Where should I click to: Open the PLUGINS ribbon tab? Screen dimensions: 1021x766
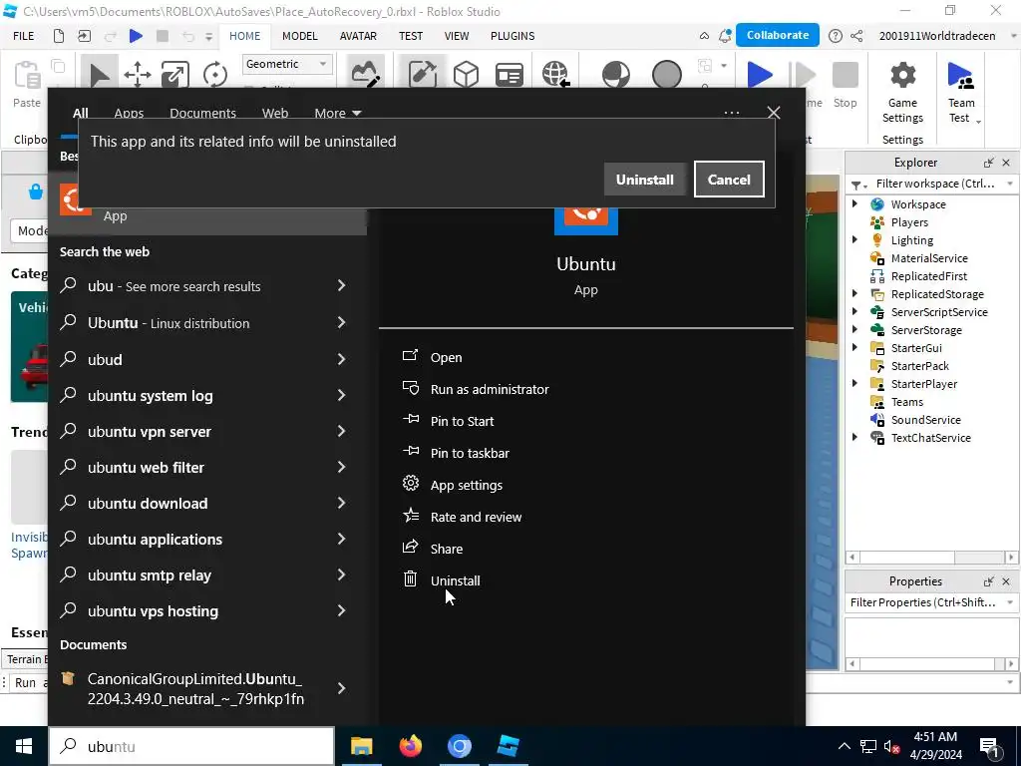click(x=512, y=36)
